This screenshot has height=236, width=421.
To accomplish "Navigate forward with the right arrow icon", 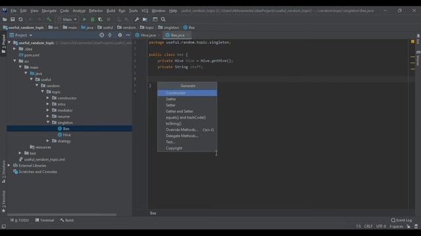I will click(39, 19).
